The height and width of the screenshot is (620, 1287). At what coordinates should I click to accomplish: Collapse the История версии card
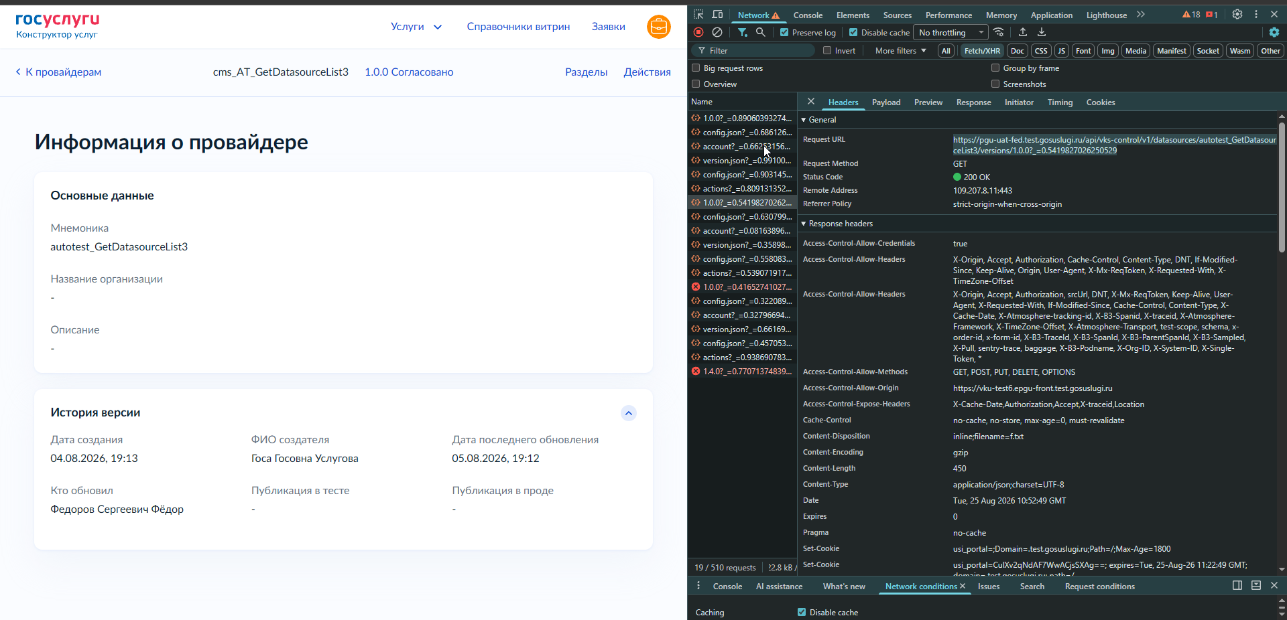[x=629, y=413]
